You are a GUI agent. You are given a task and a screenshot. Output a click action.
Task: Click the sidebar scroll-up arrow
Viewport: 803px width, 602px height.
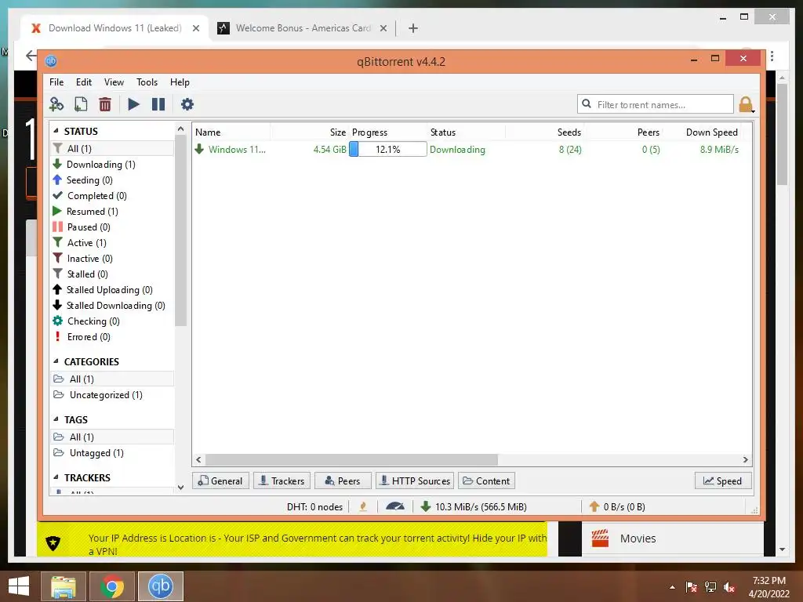[180, 129]
